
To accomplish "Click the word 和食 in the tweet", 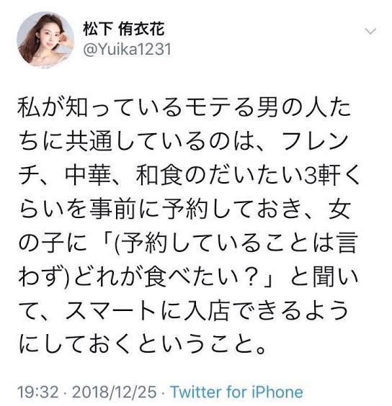I will click(x=159, y=175).
